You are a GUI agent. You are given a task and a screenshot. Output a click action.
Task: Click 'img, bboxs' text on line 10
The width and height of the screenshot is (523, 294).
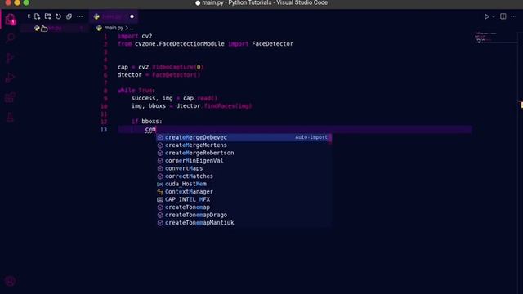click(x=149, y=106)
